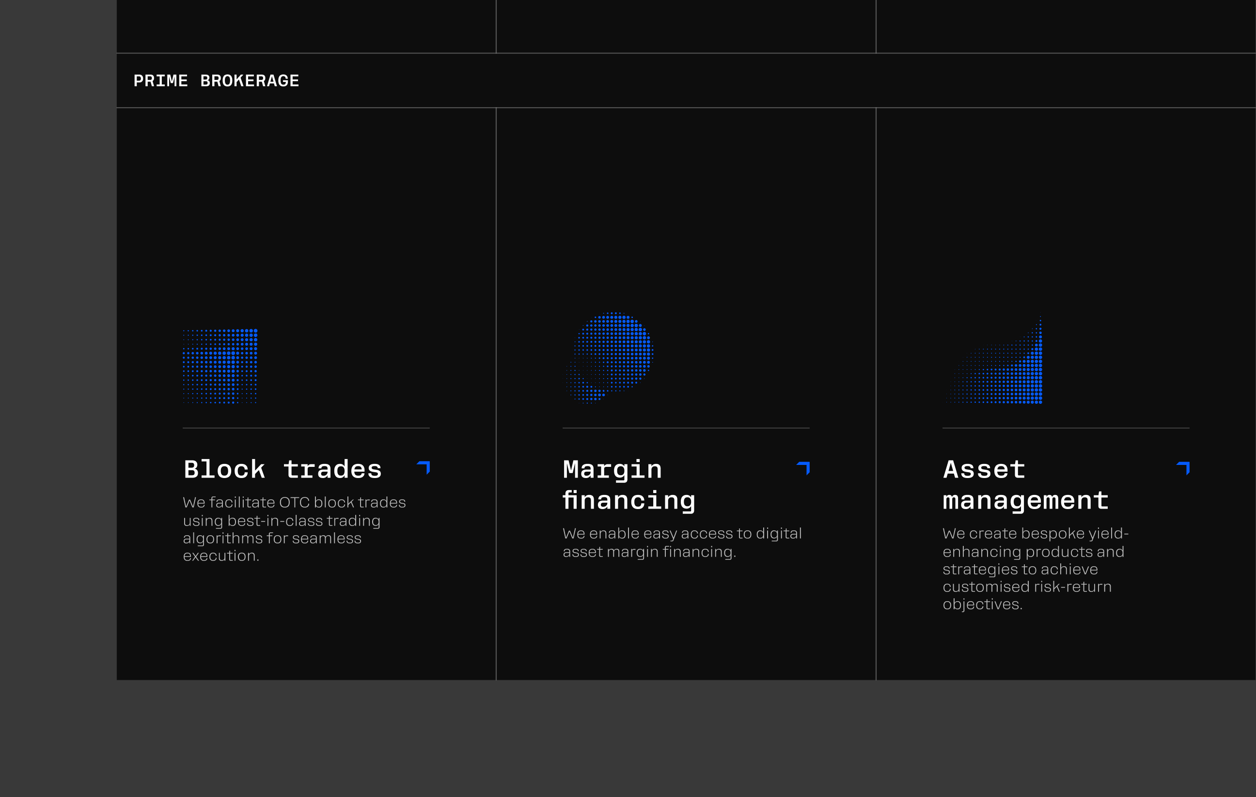Image resolution: width=1256 pixels, height=797 pixels.
Task: Click the Block trades dotted square graphic
Action: point(220,366)
